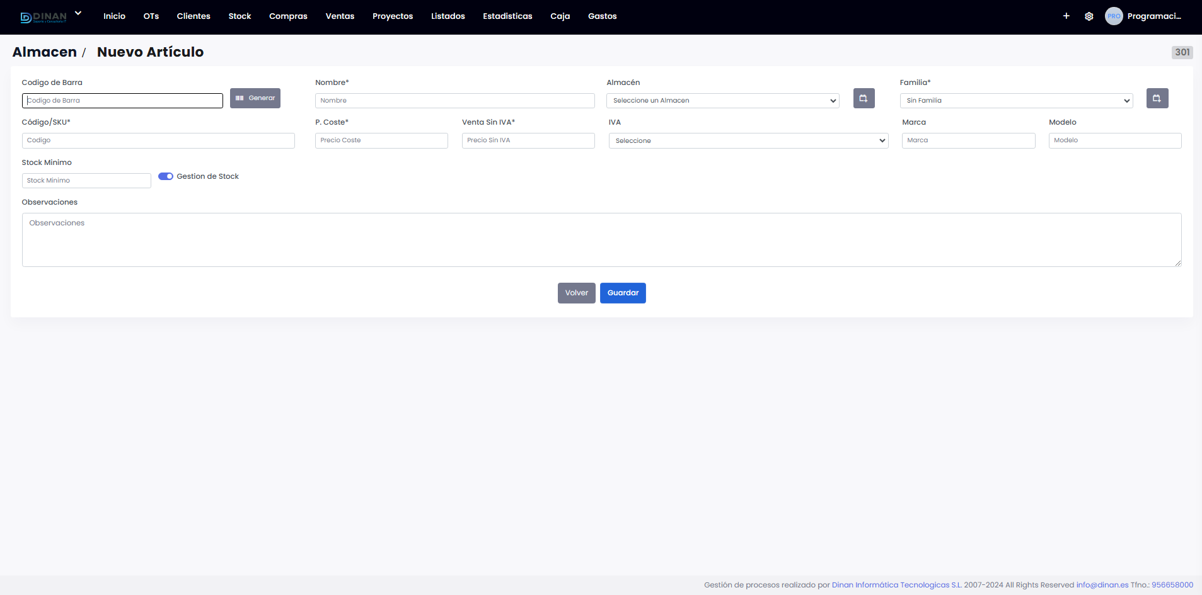Click the PRO user avatar

point(1114,16)
